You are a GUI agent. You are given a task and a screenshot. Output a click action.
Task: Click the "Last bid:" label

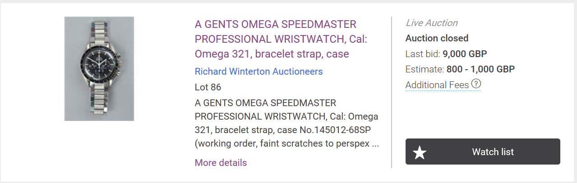423,54
